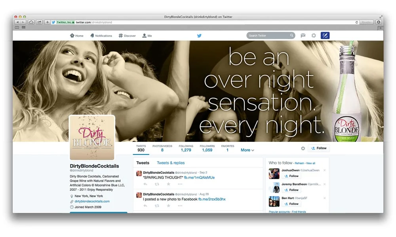Image resolution: width=396 pixels, height=237 pixels.
Task: Open the Dirty Blonde profile picture
Action: coord(92,137)
